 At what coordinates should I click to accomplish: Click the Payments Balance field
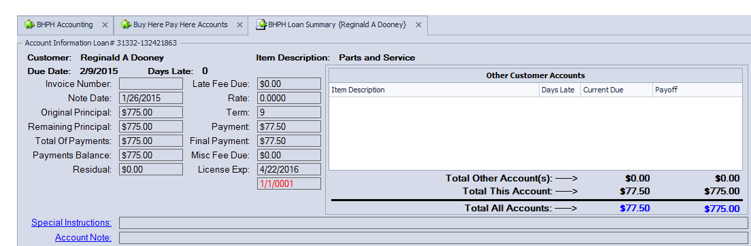[151, 156]
